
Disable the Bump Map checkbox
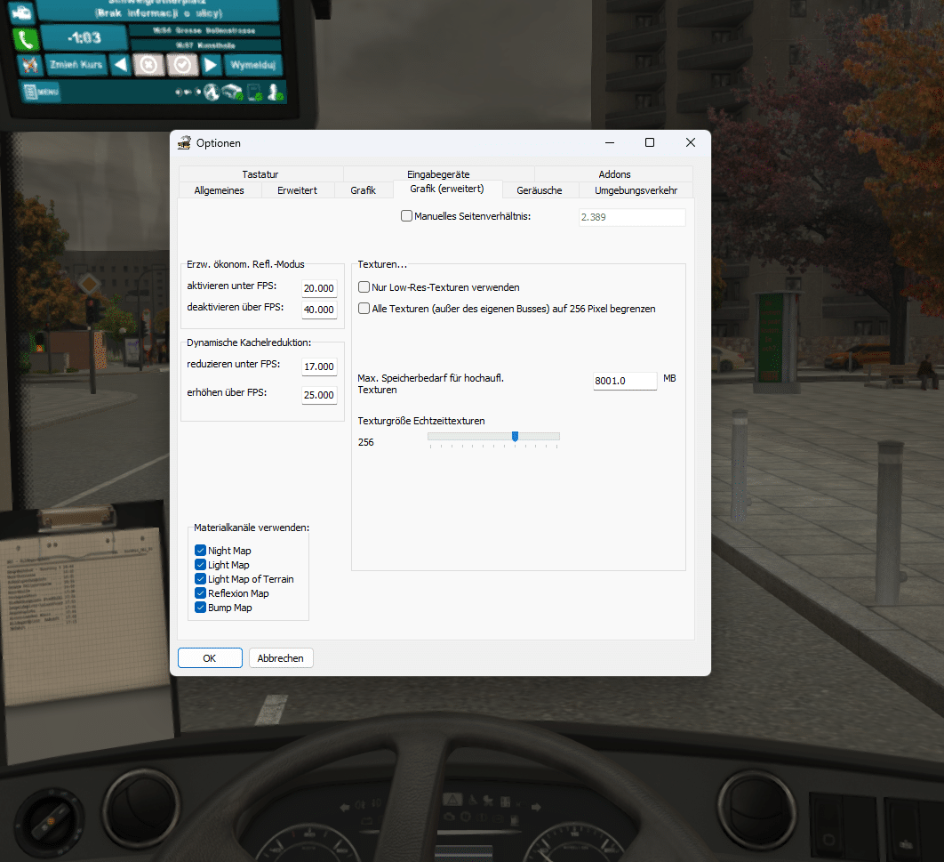pyautogui.click(x=201, y=608)
